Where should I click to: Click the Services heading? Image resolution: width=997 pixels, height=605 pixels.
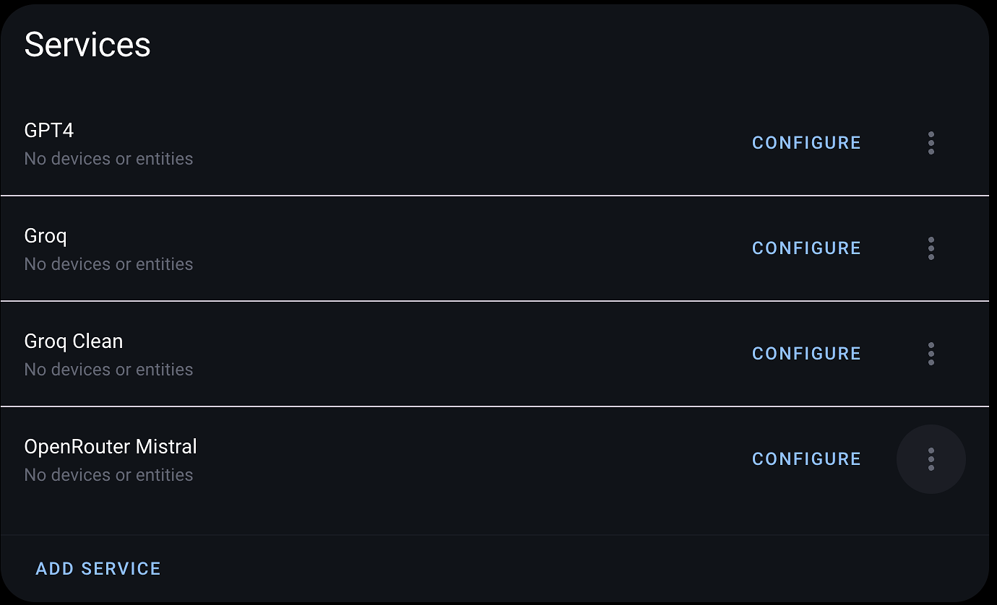tap(87, 45)
